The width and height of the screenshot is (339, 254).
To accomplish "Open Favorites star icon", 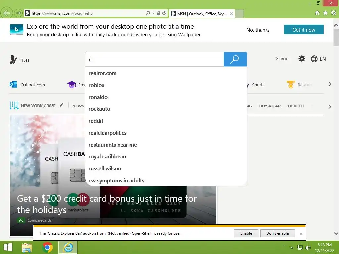I will click(x=325, y=13).
